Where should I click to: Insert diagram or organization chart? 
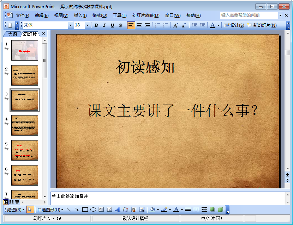(x=125, y=210)
